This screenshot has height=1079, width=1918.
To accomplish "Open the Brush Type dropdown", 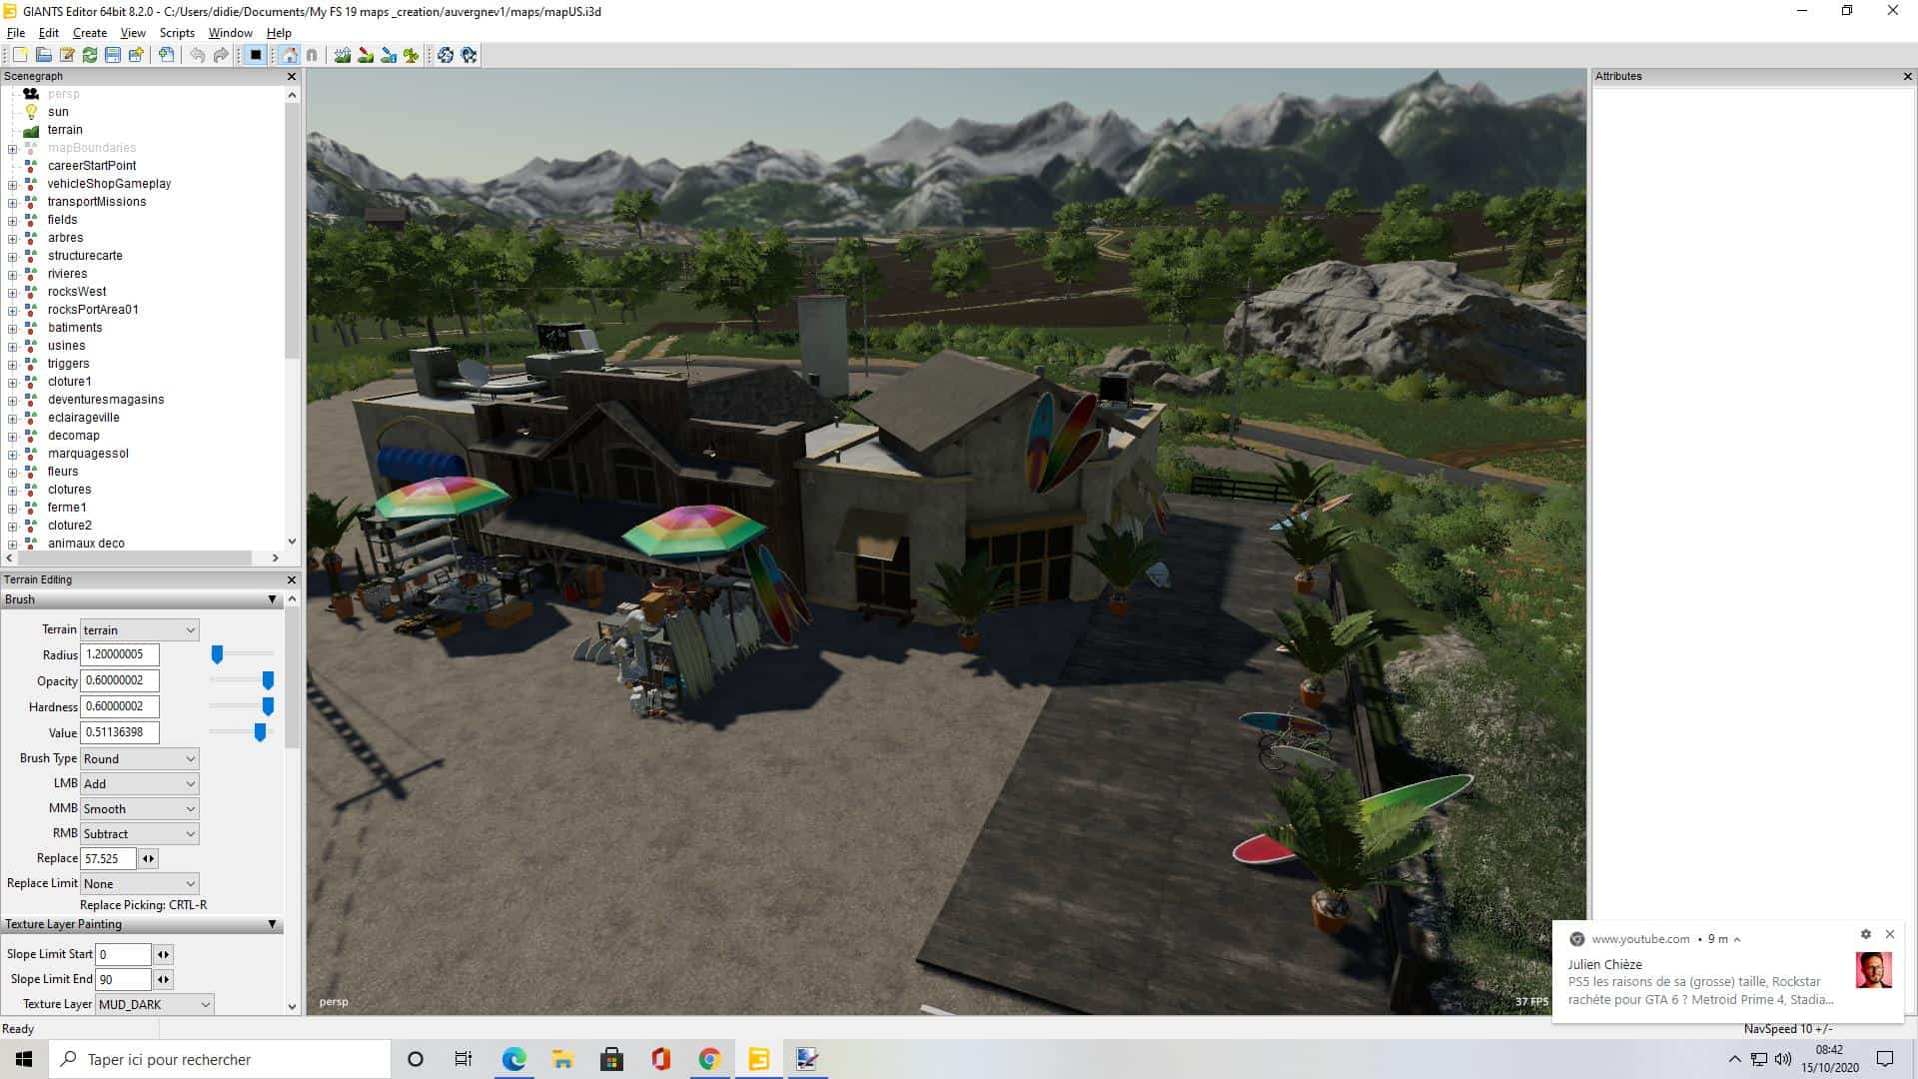I will click(x=139, y=758).
